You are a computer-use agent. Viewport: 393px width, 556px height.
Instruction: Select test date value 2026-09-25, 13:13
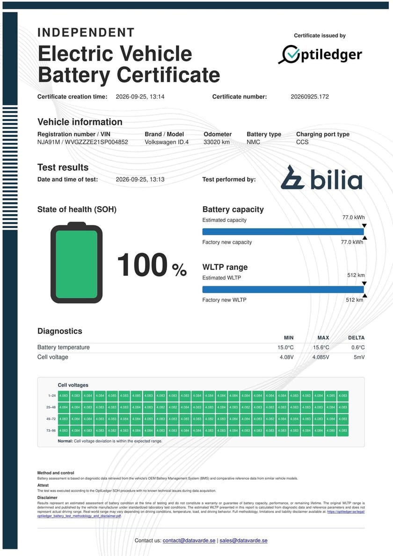140,179
